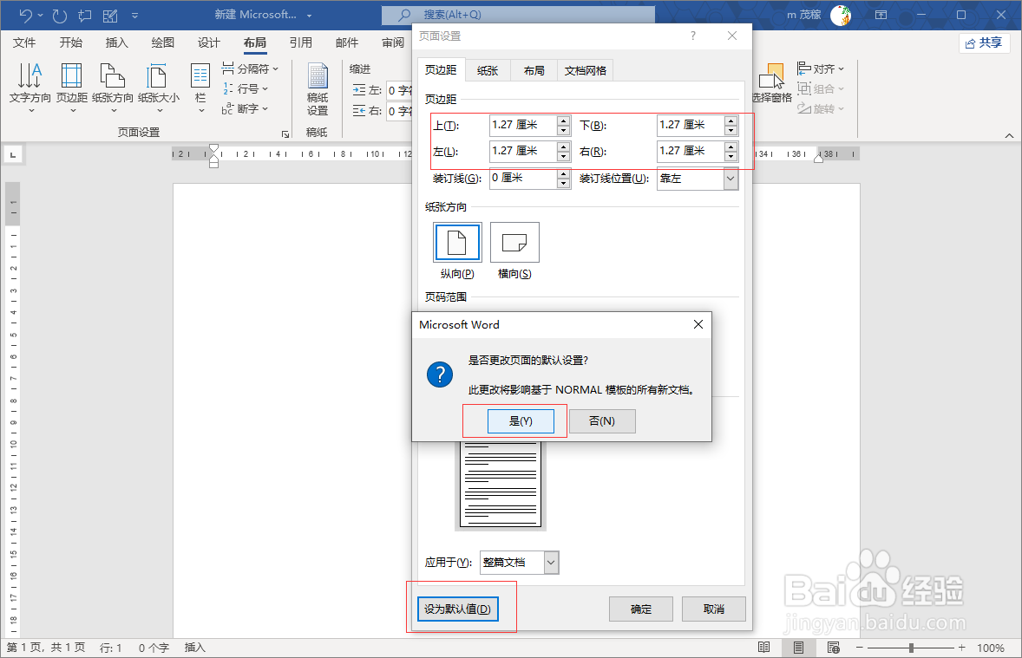Image resolution: width=1022 pixels, height=658 pixels.
Task: Click the right margin (右) input field
Action: click(x=691, y=151)
